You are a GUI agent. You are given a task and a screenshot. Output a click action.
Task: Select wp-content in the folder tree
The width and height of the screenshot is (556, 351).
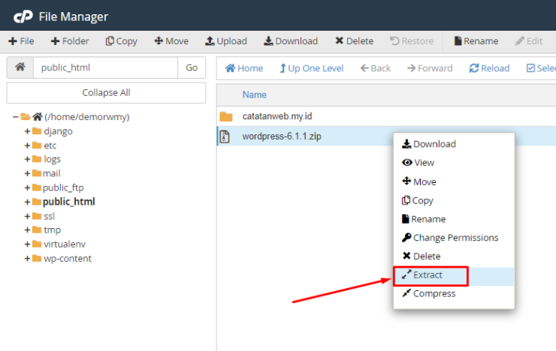point(68,258)
